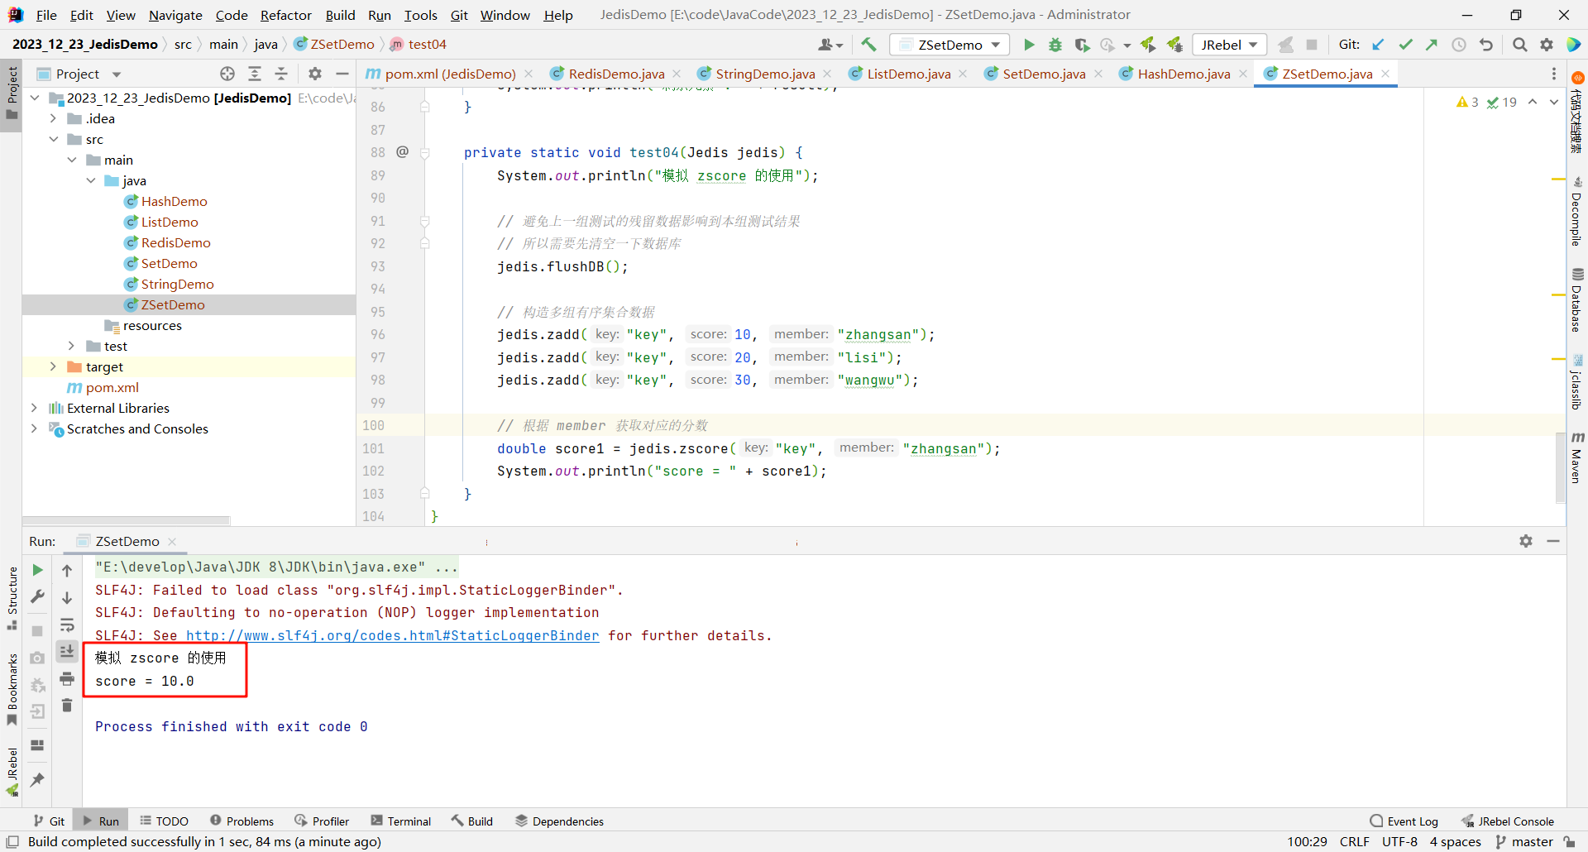The image size is (1588, 852).
Task: Clear console with trash icon
Action: 67,706
